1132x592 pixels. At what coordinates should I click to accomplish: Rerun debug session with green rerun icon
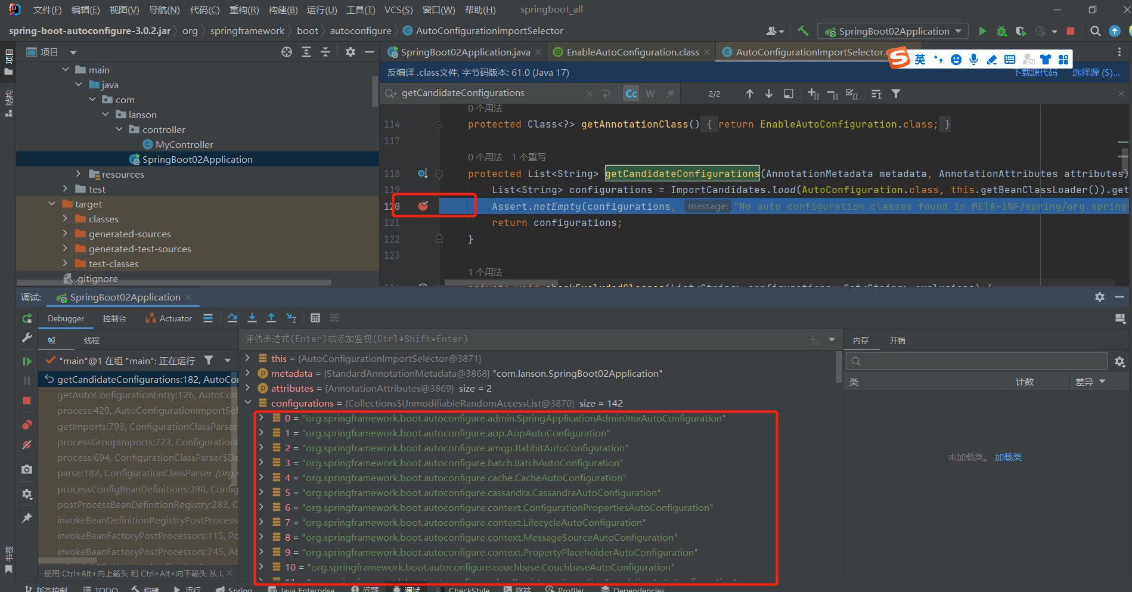pos(27,318)
